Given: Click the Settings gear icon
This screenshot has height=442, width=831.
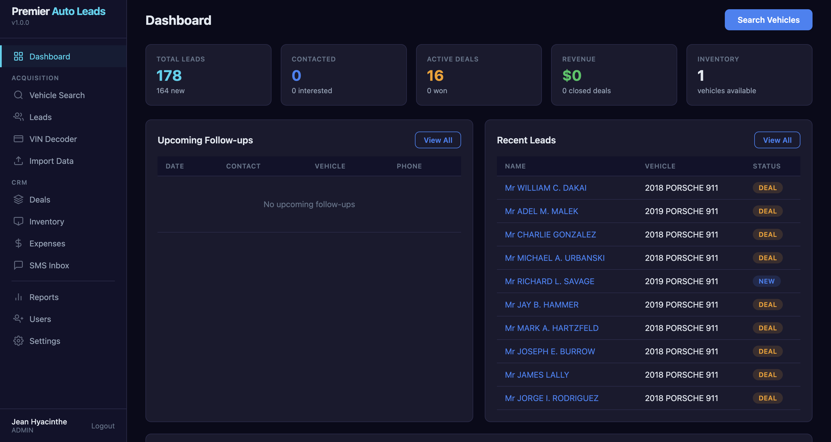Looking at the screenshot, I should click(x=18, y=341).
